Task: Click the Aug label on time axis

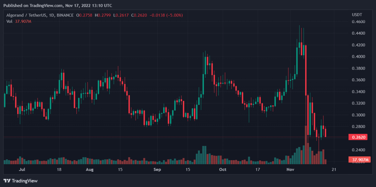Action: tap(90, 170)
